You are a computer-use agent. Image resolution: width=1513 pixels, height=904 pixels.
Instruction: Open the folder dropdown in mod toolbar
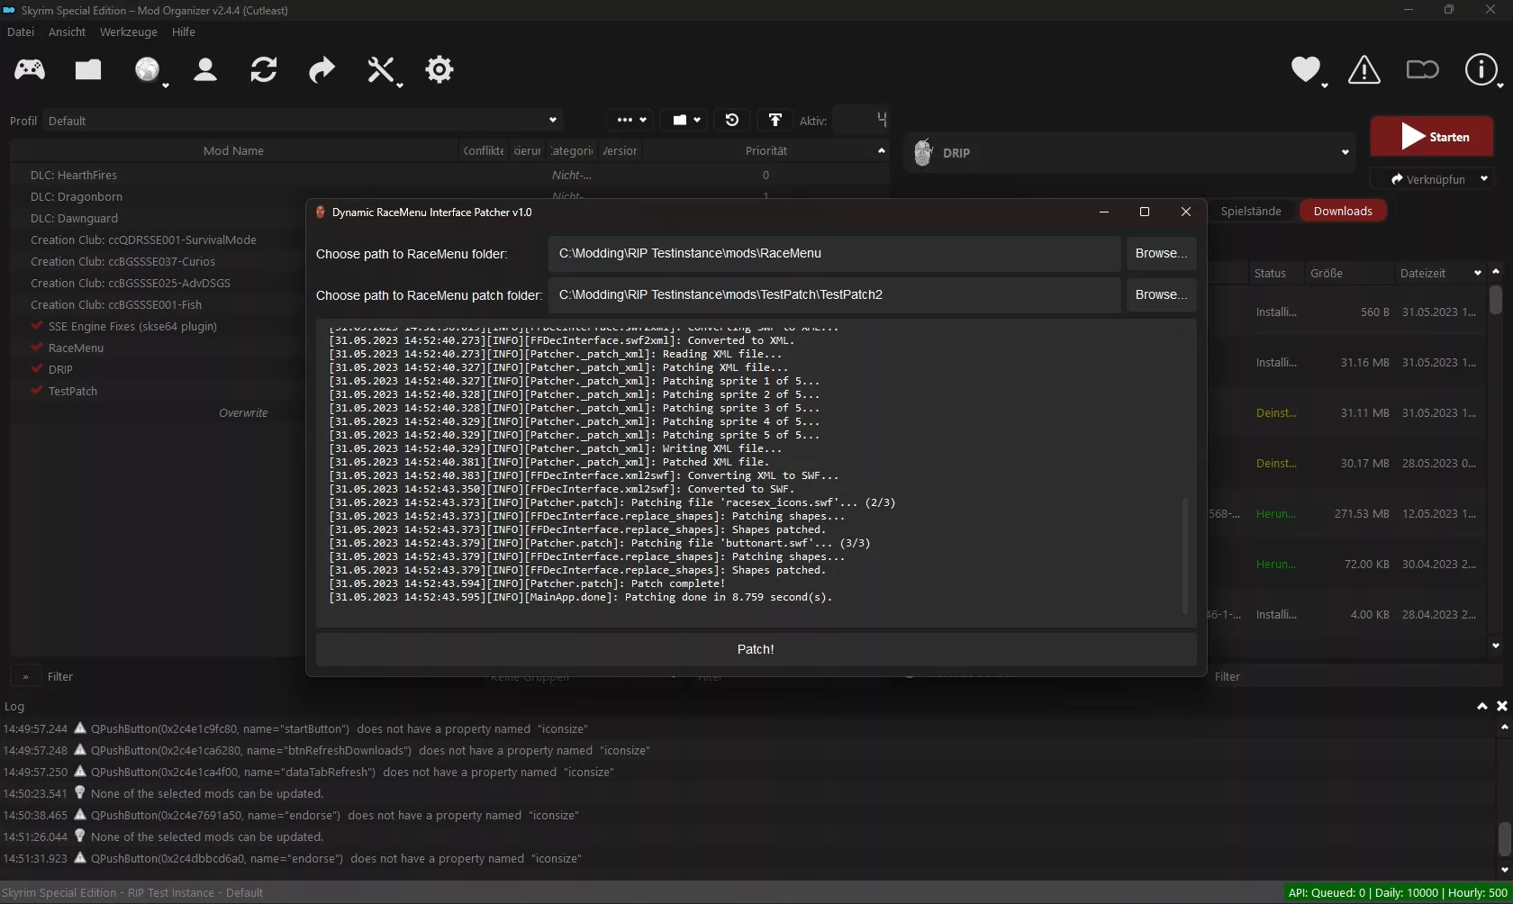(x=686, y=120)
